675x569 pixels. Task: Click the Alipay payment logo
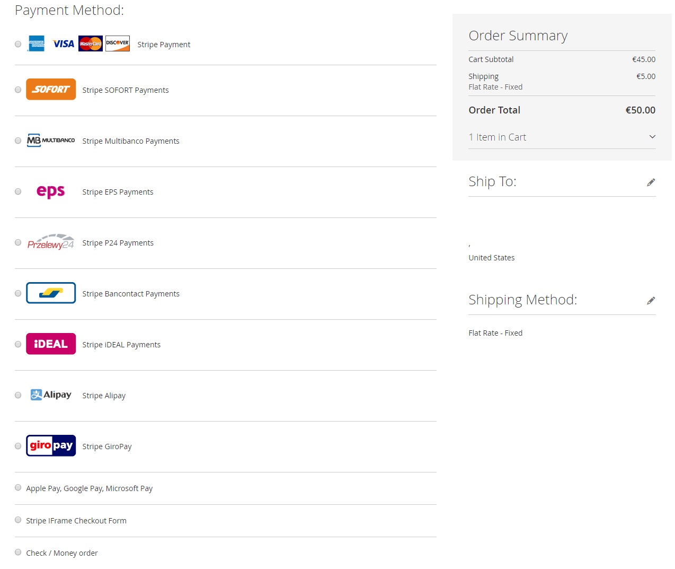pyautogui.click(x=51, y=395)
